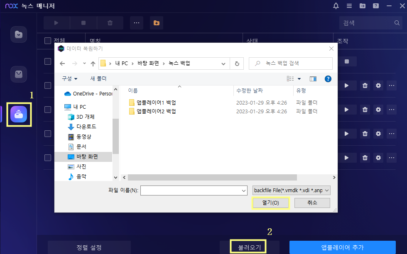The image size is (407, 254).
Task: Click the search magnifier in Nox search box
Action: coord(397,23)
